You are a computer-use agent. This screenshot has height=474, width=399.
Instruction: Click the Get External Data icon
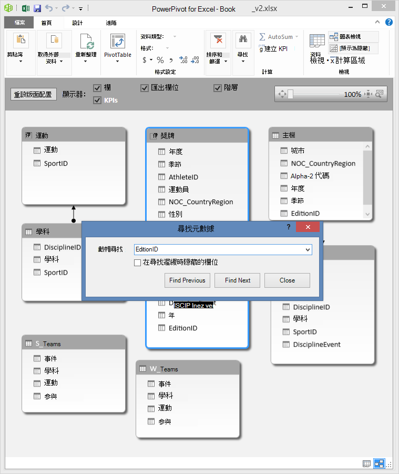point(54,40)
